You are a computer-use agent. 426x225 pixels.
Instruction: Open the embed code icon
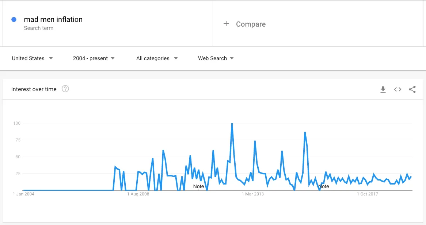[x=398, y=89]
